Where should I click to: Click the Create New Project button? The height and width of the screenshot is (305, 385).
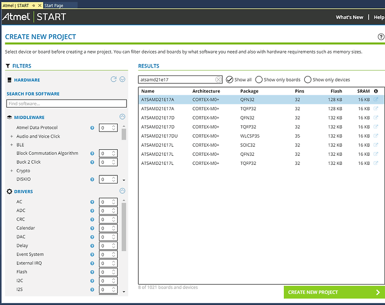(334, 292)
